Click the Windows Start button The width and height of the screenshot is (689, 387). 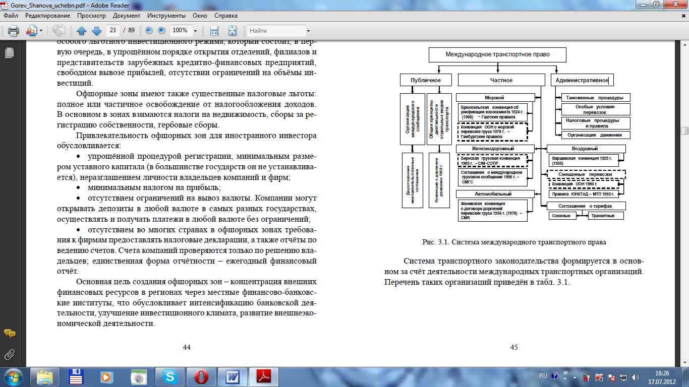pyautogui.click(x=14, y=377)
